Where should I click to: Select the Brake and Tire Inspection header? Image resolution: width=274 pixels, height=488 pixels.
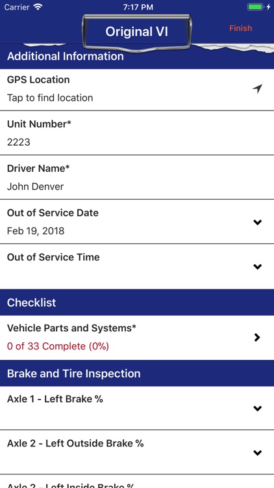point(137,373)
